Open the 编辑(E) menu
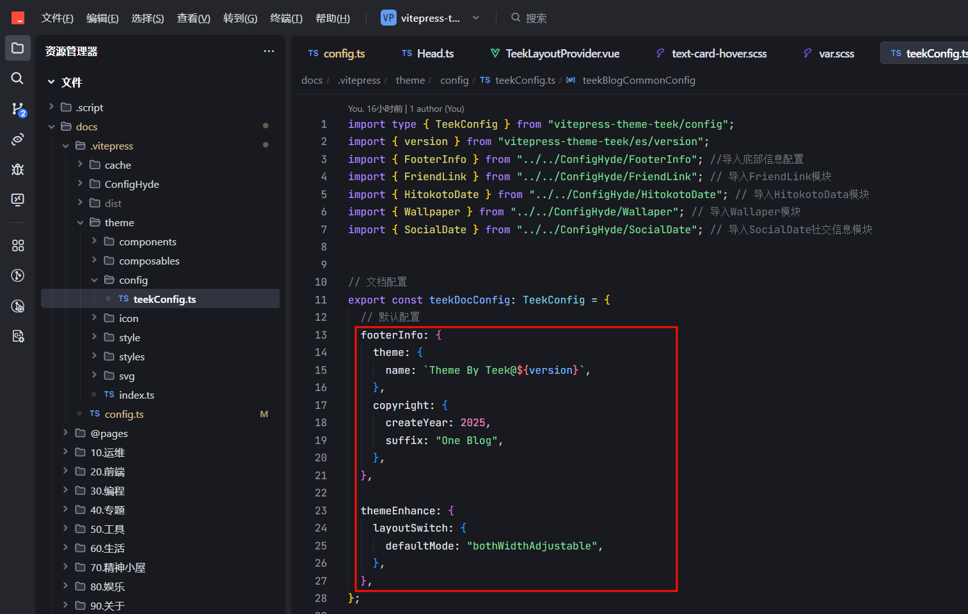Viewport: 968px width, 614px height. pyautogui.click(x=102, y=18)
